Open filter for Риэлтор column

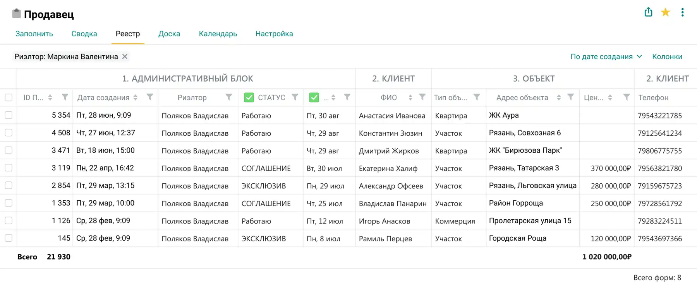[x=229, y=97]
